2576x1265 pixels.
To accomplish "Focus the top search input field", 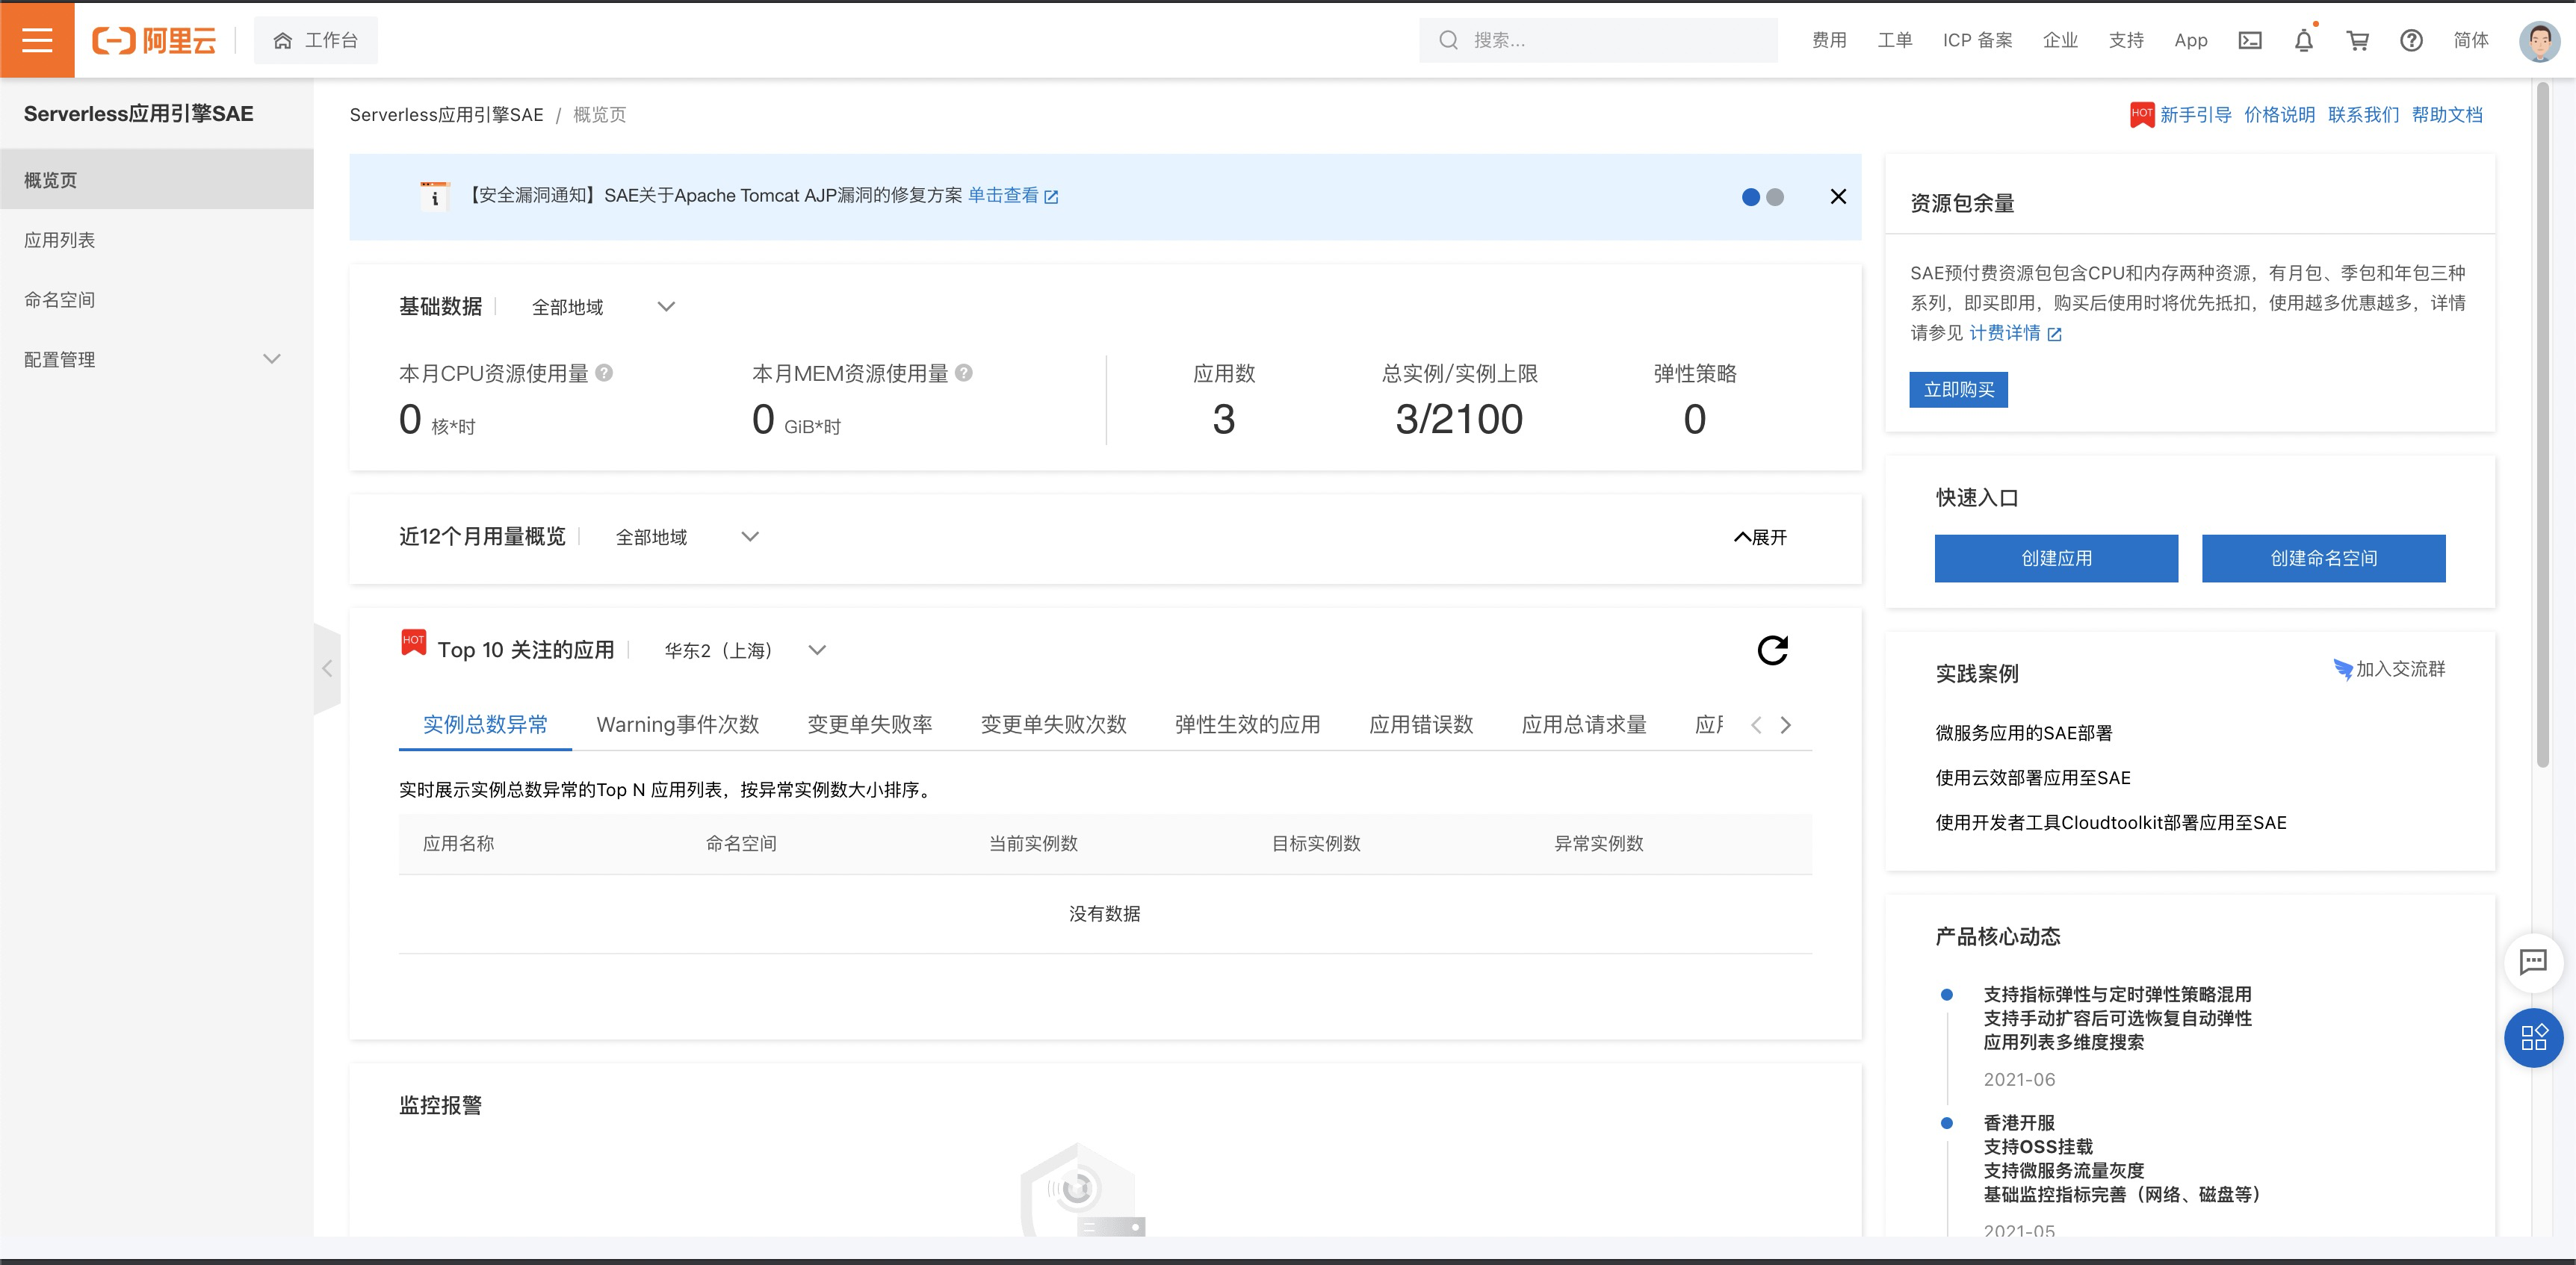I will click(x=1598, y=40).
